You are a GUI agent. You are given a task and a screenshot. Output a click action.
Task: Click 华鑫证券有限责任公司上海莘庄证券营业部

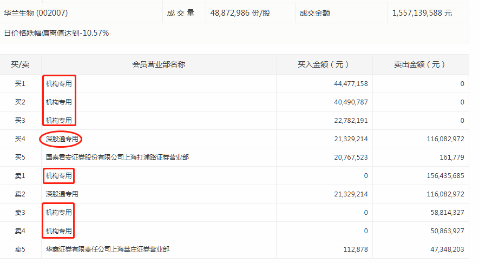(x=108, y=249)
